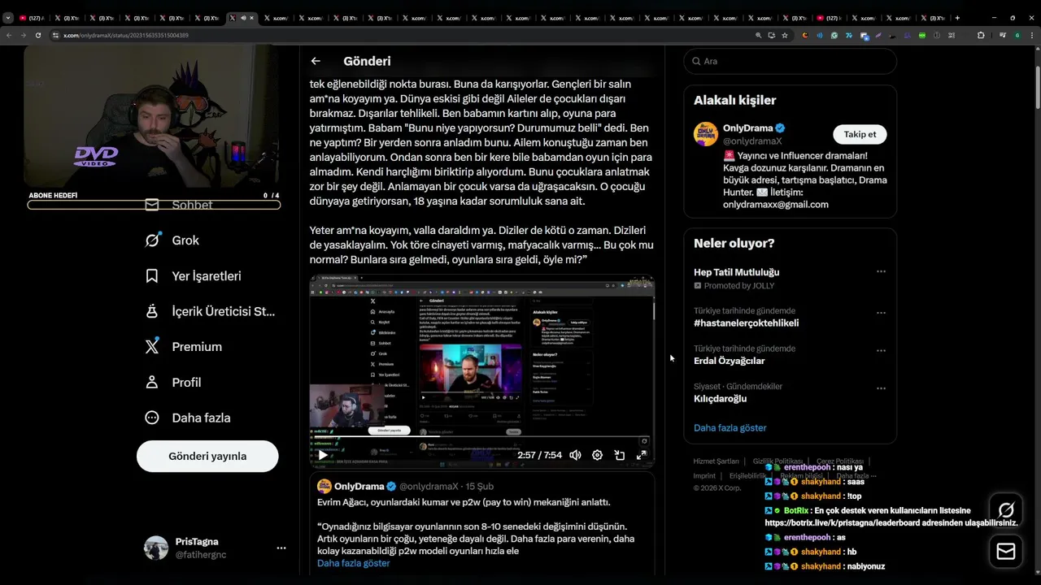Show more trends via Daha fazla göster
This screenshot has height=585, width=1041.
pos(730,427)
